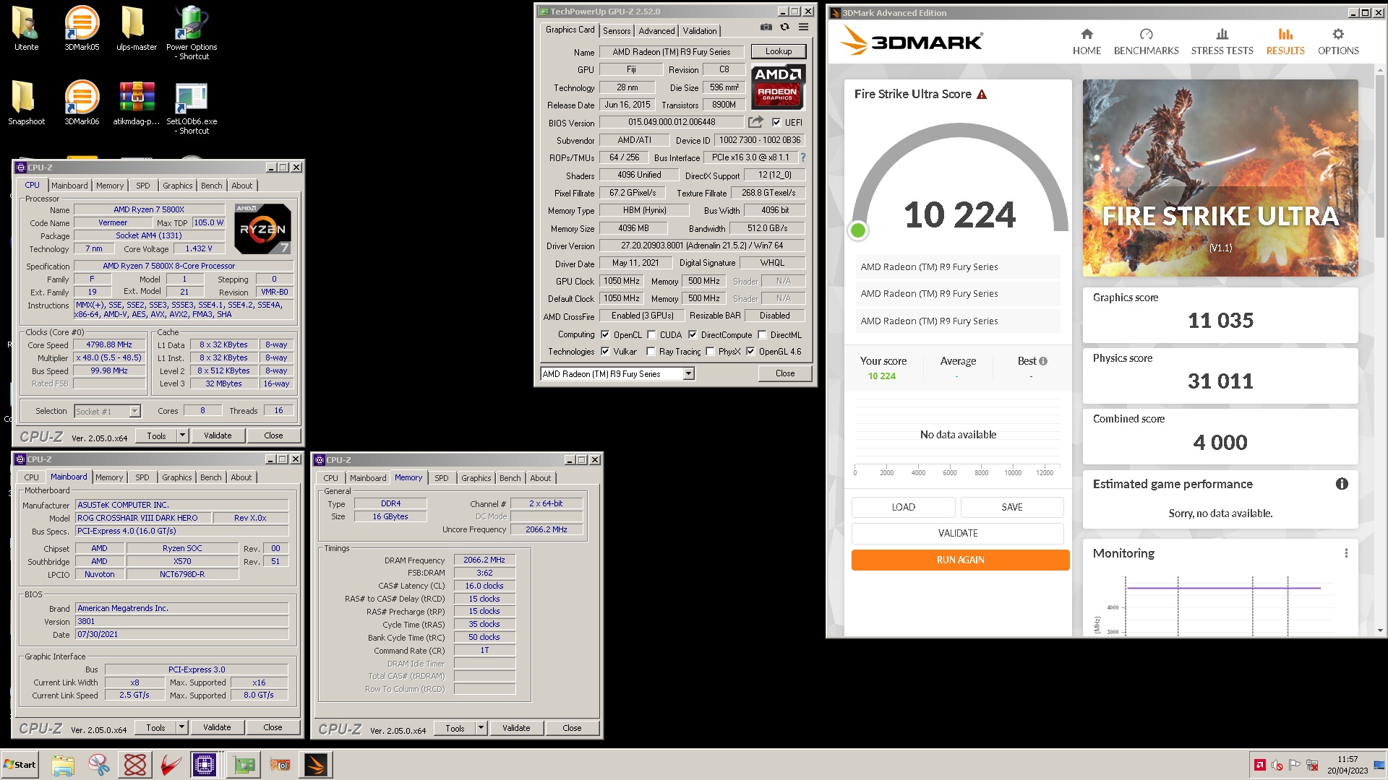
Task: Toggle DirectCompute checkbox
Action: point(693,335)
